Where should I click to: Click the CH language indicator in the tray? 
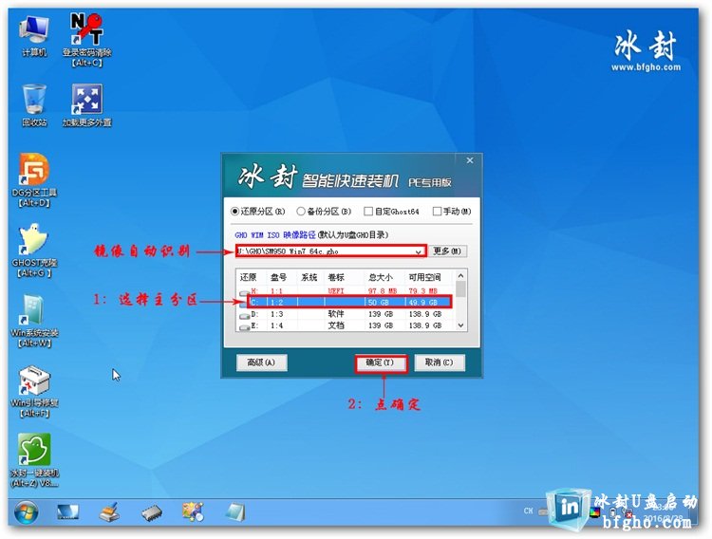(x=528, y=511)
